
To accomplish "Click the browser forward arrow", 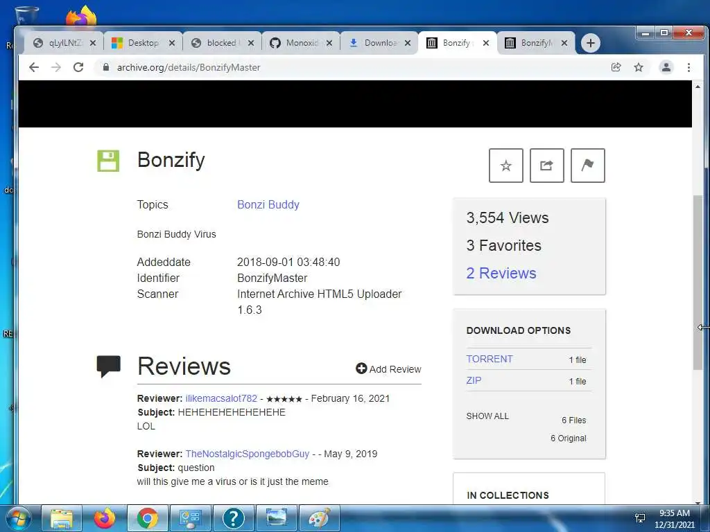I will (x=55, y=67).
